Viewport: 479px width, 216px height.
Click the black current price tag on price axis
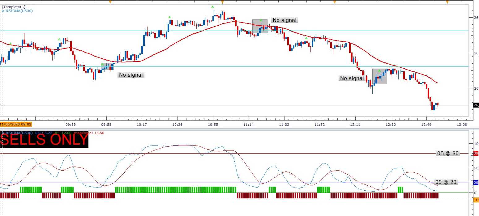point(476,105)
